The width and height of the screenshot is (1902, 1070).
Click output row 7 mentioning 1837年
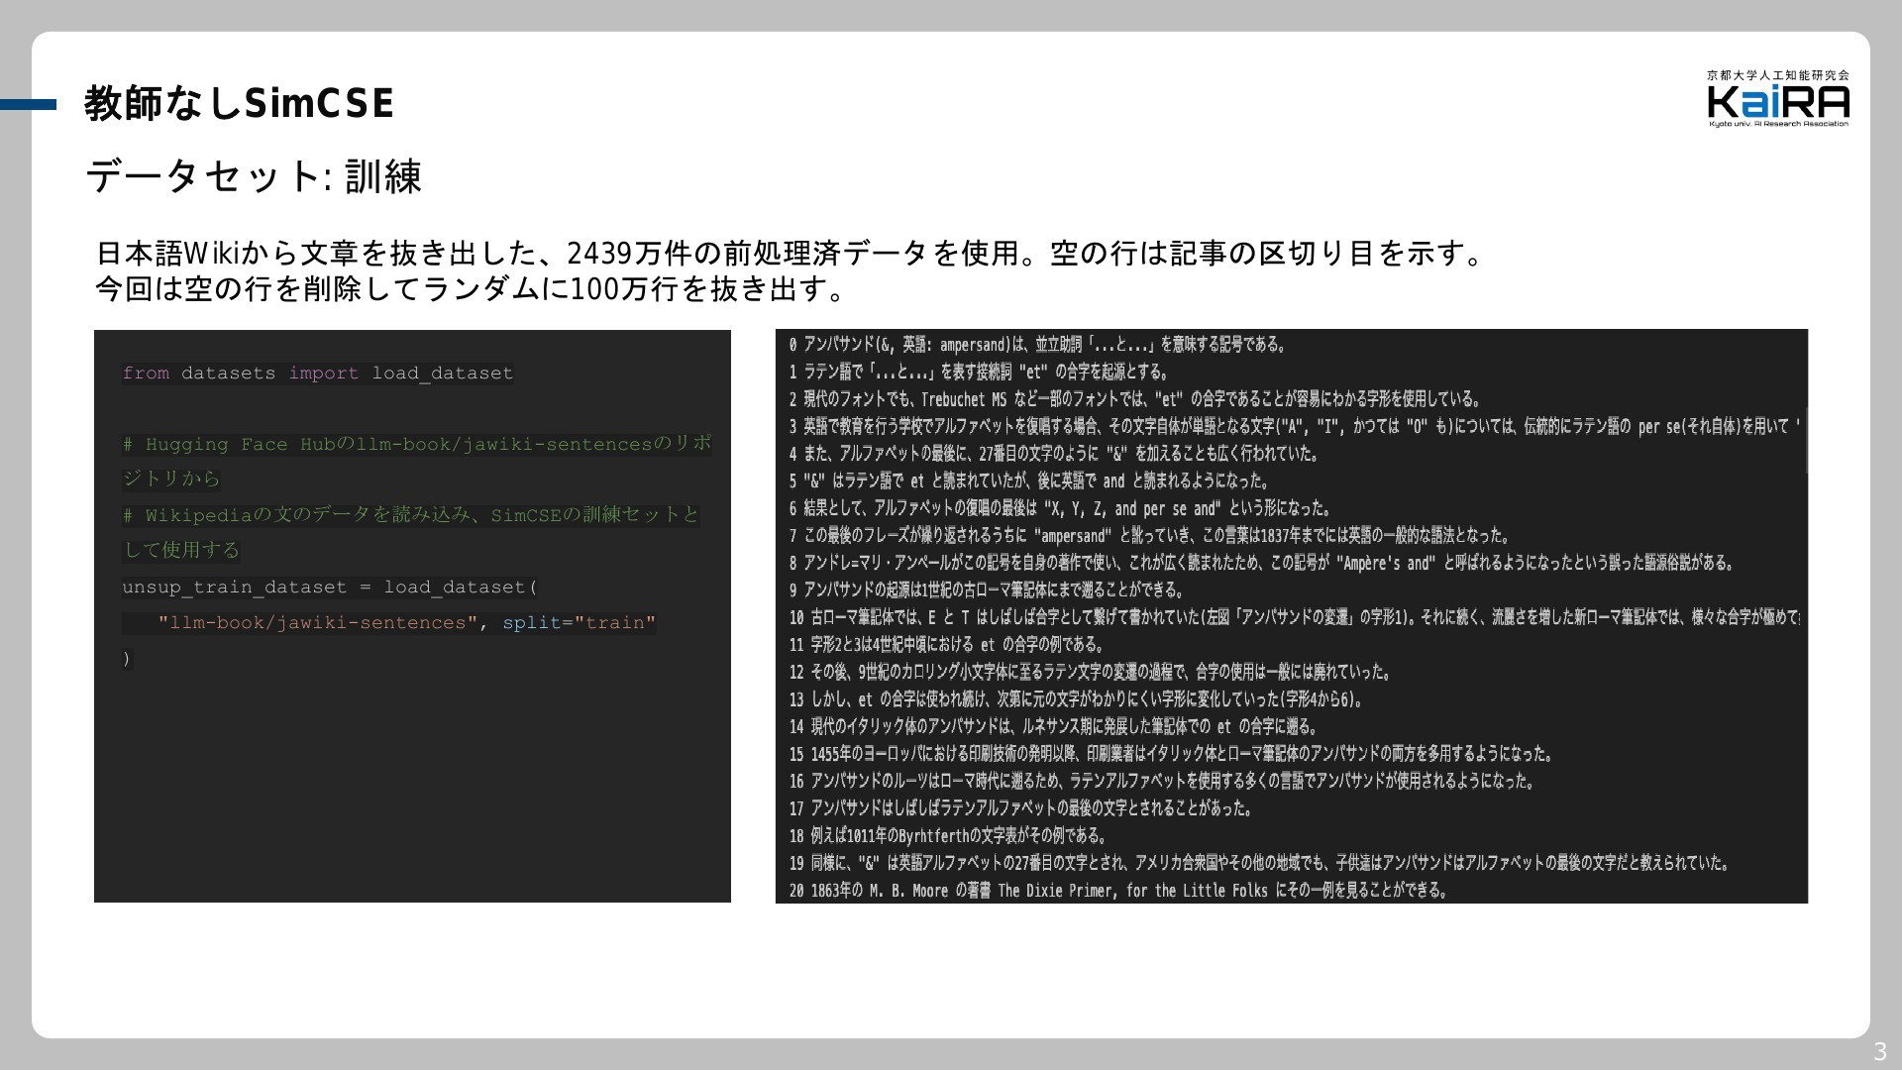click(1149, 536)
